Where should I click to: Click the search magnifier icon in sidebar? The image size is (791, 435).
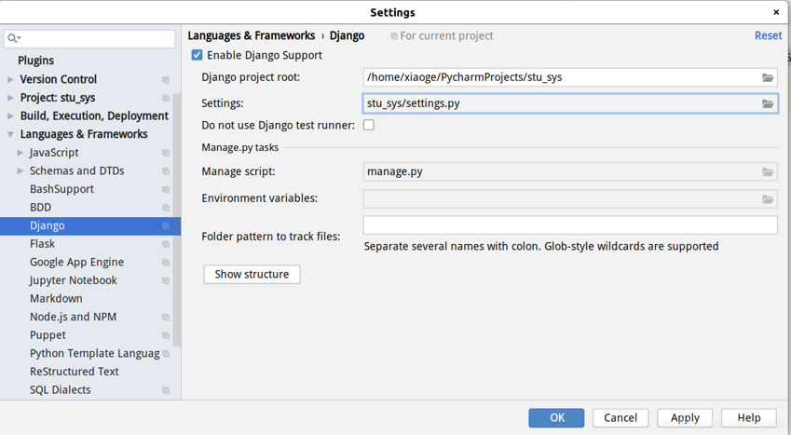coord(14,38)
